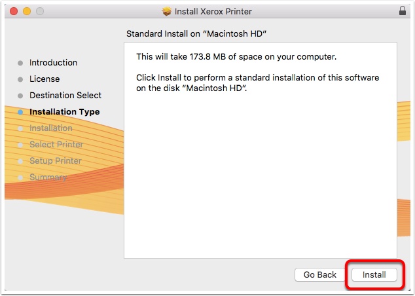Click the gray bullet beside License
Image resolution: width=415 pixels, height=296 pixels.
20,79
